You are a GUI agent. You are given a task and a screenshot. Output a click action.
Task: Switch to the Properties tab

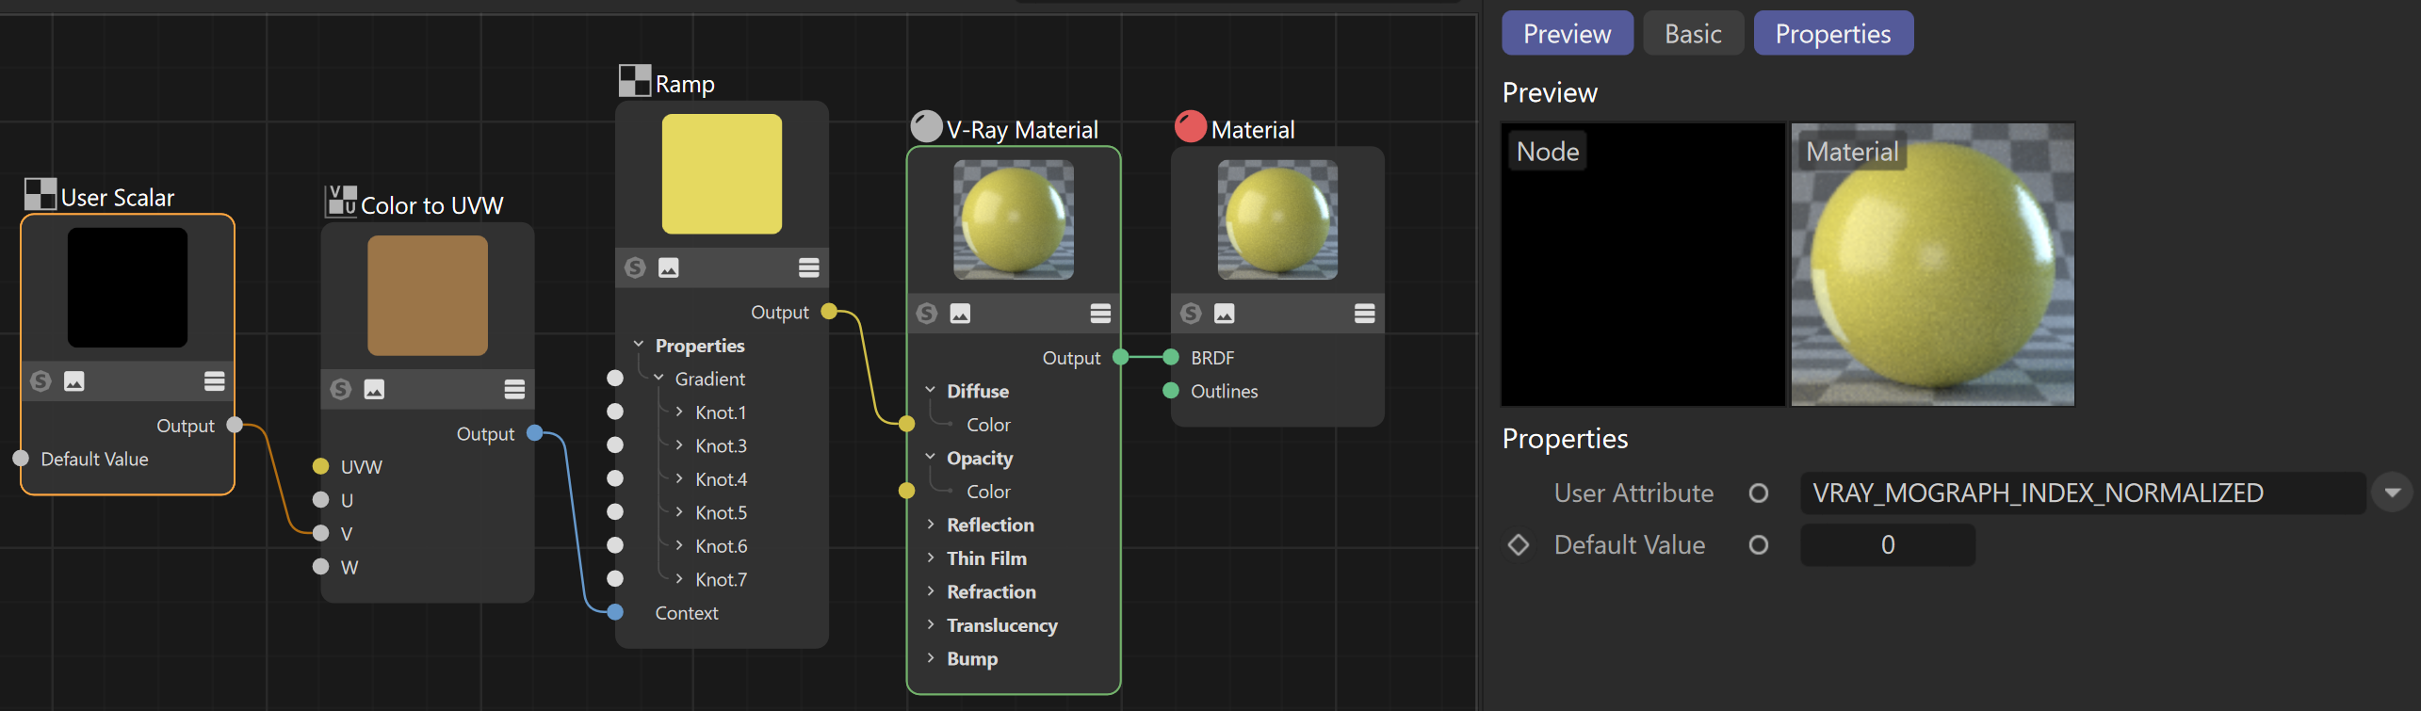1833,34
